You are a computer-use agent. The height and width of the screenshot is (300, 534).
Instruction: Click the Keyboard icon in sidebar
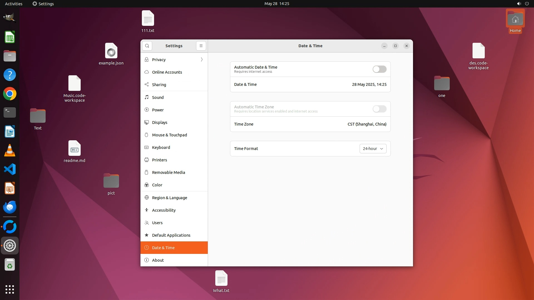coord(147,147)
